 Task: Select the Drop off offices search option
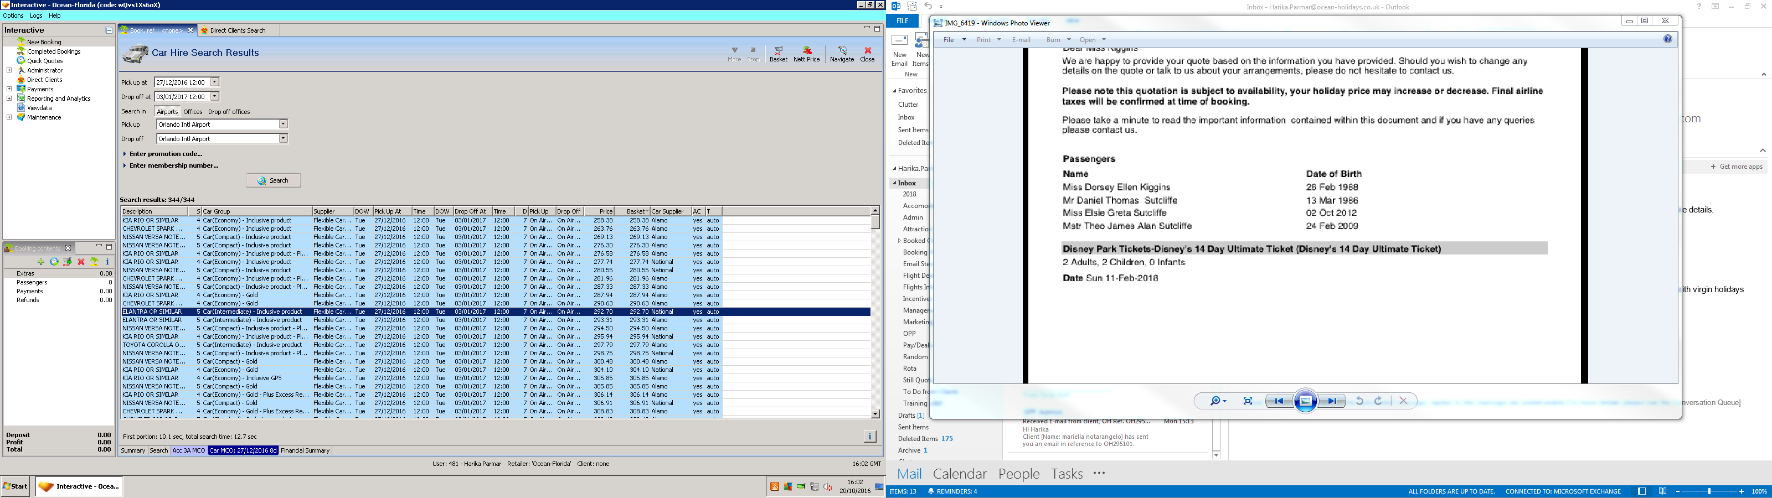[x=229, y=111]
